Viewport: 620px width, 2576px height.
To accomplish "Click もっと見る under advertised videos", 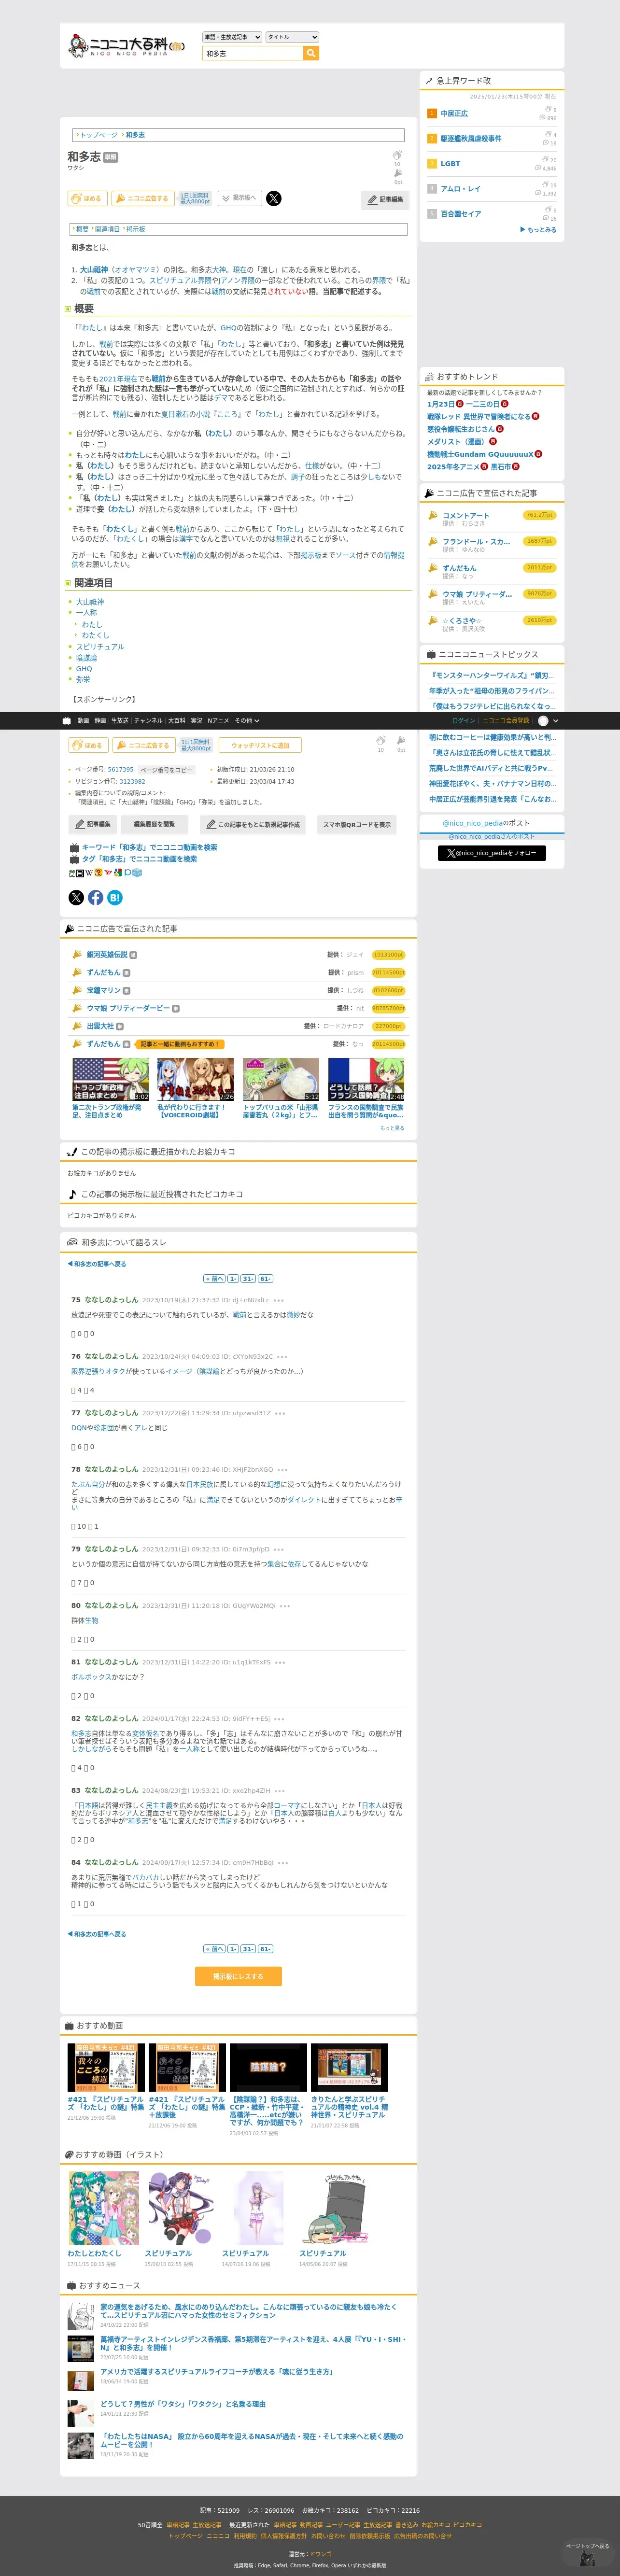I will pos(392,1128).
